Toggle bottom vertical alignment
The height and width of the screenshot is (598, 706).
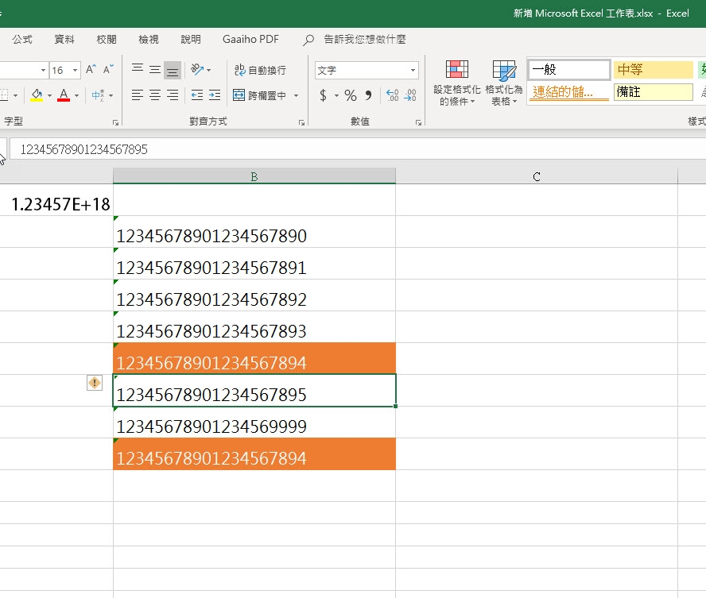click(173, 70)
